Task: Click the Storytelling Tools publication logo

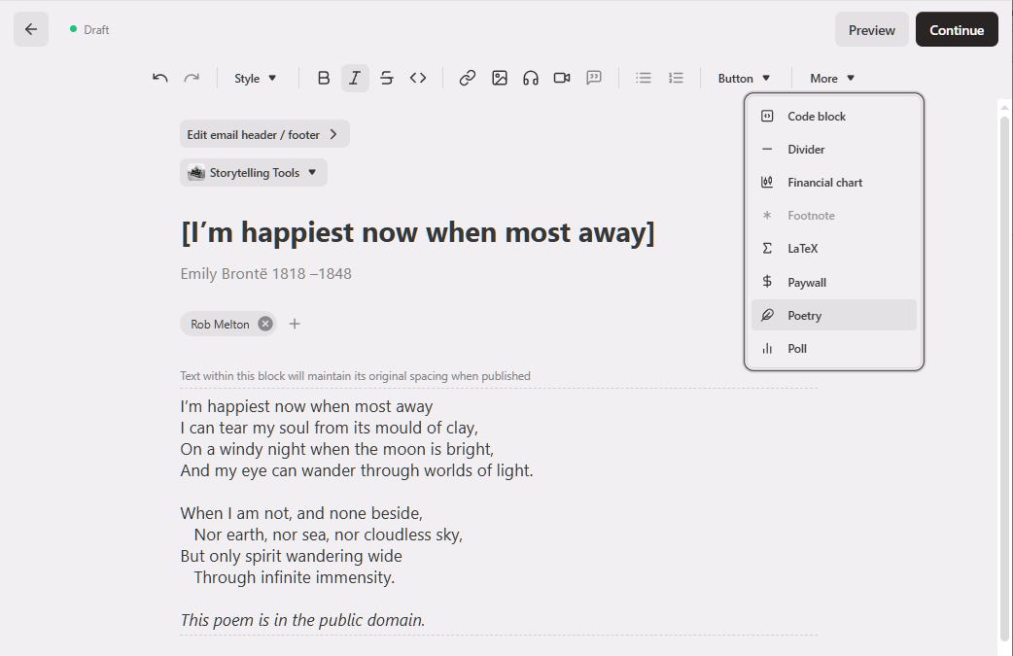Action: (x=196, y=172)
